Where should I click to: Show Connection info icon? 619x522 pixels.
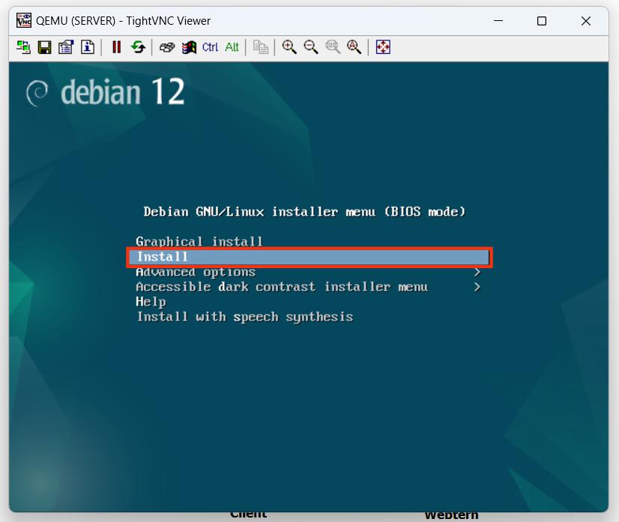[88, 47]
